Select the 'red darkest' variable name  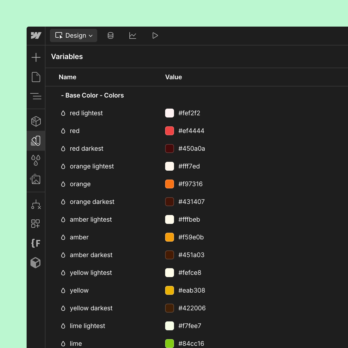click(86, 149)
